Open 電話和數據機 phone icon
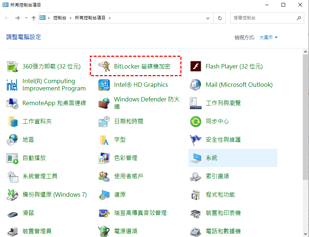 pos(195,232)
